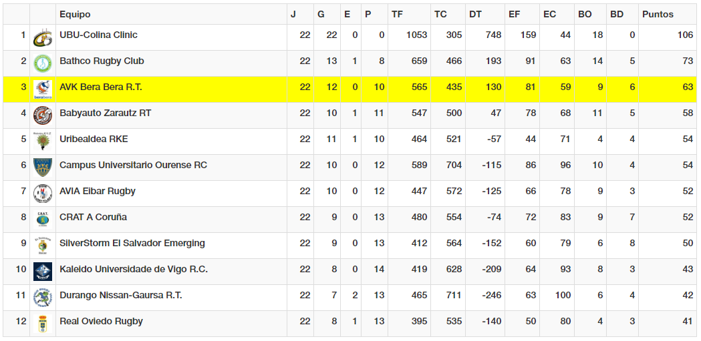This screenshot has width=701, height=341.
Task: Click the CRAT A Coruña crest
Action: 43,219
